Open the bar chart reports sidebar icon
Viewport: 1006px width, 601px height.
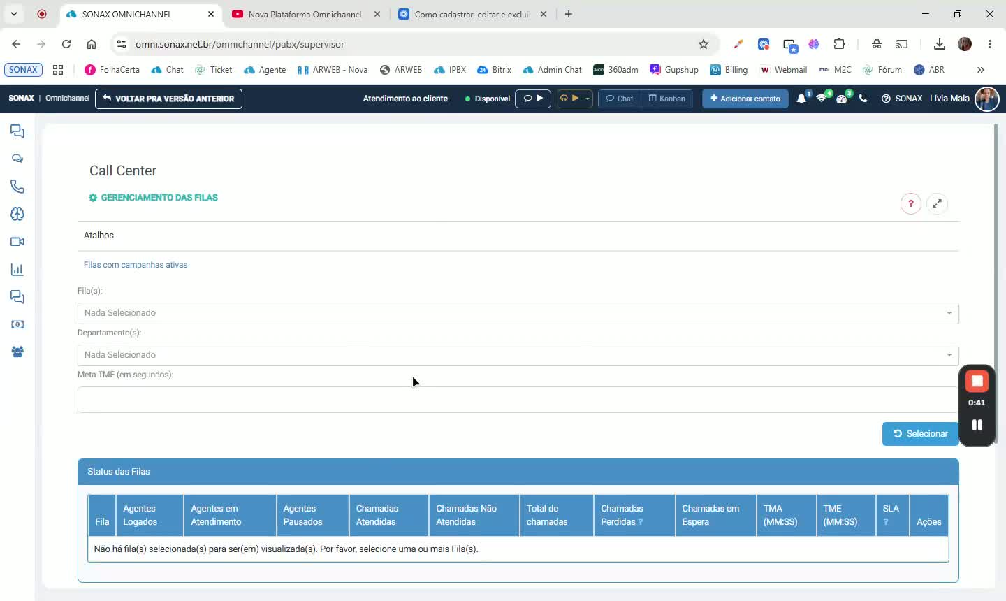coord(17,270)
